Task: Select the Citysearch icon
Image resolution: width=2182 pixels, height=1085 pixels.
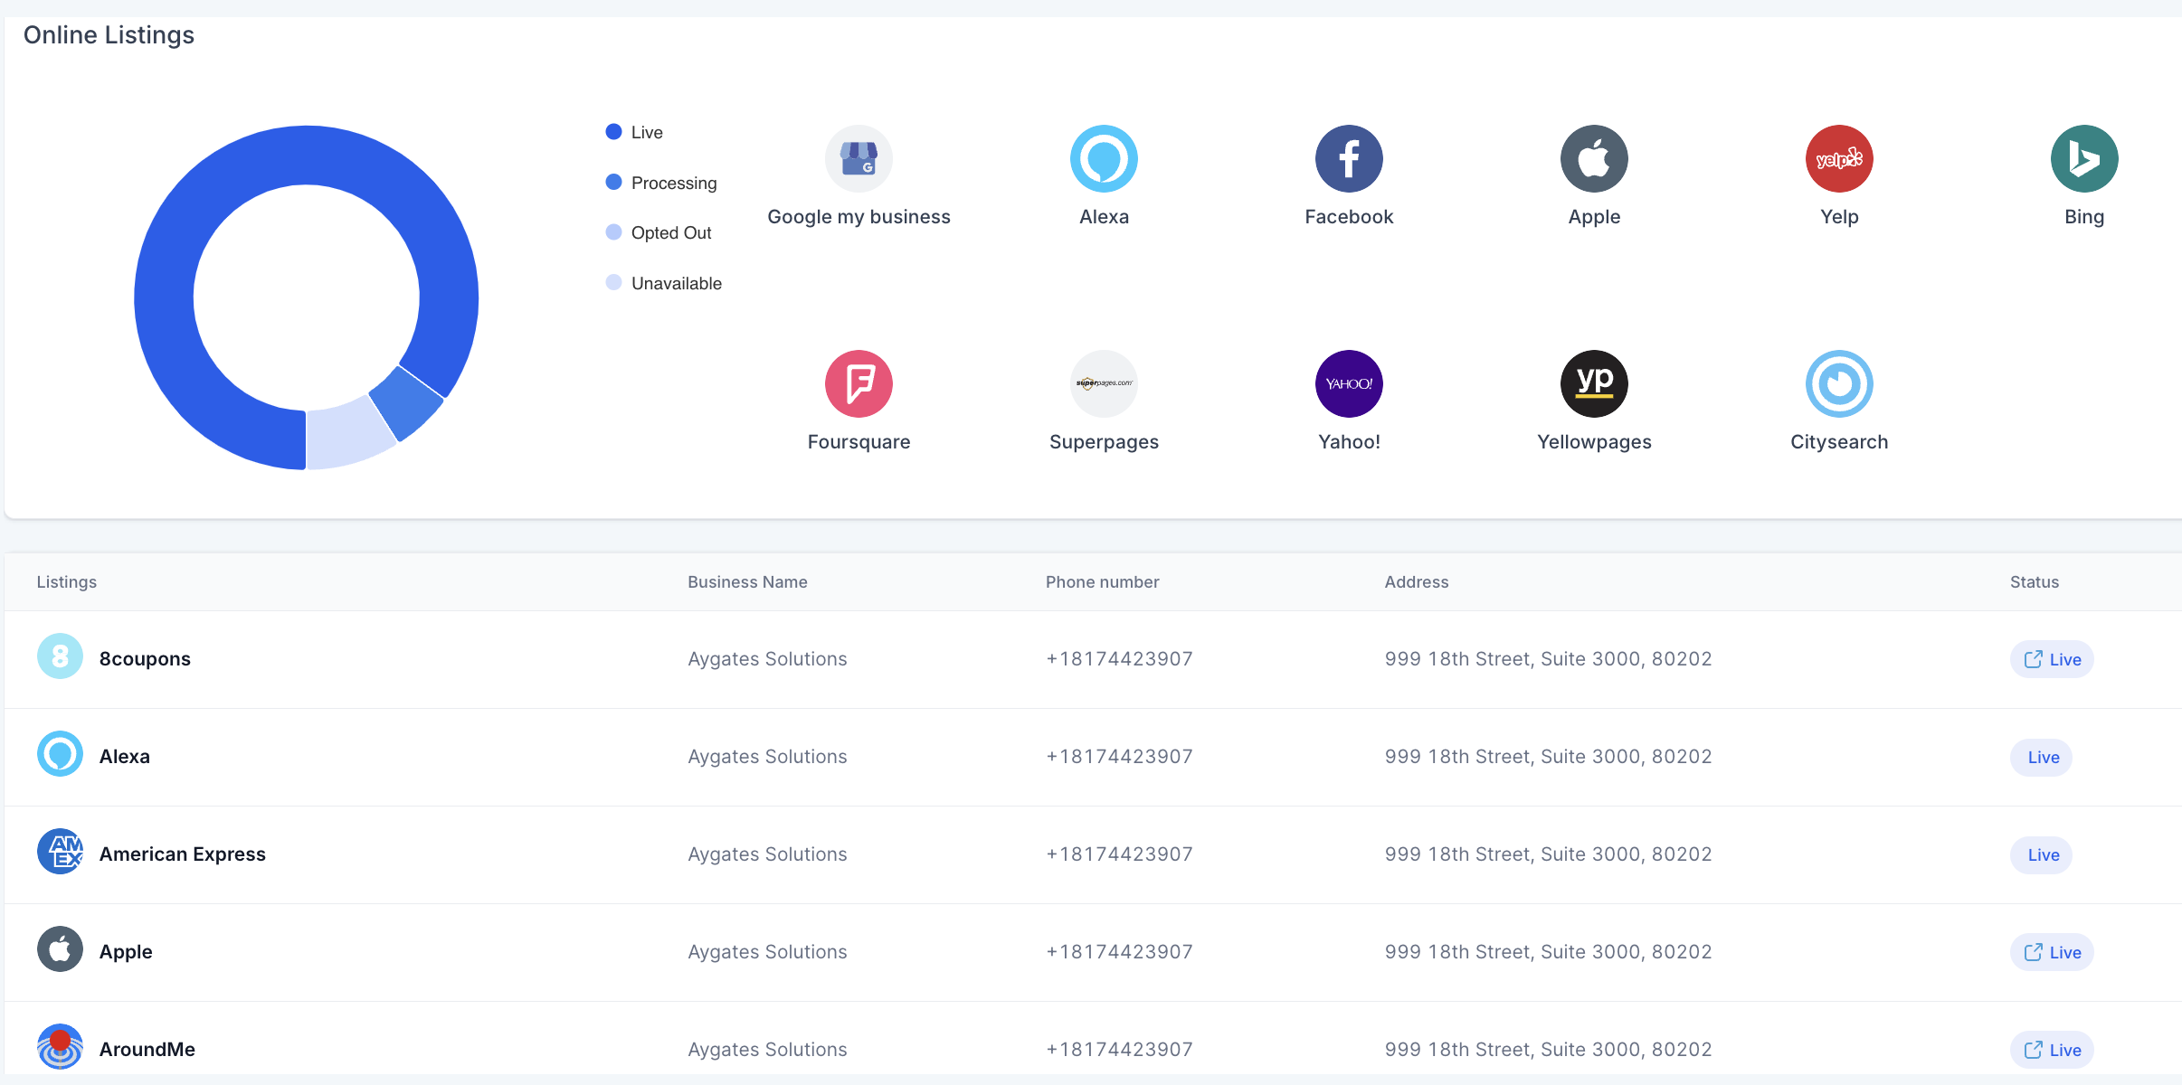Action: coord(1839,383)
